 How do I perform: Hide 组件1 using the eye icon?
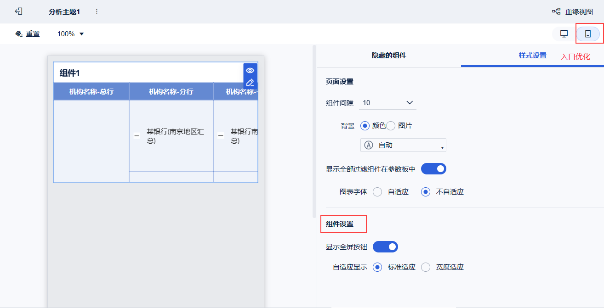[x=250, y=70]
